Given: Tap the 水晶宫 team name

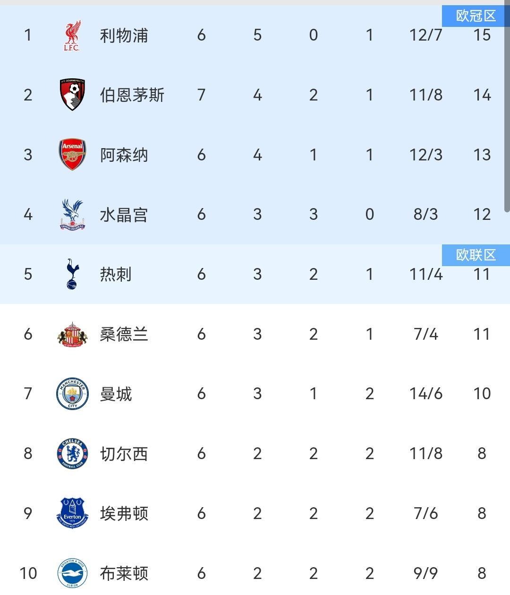Looking at the screenshot, I should (x=124, y=215).
